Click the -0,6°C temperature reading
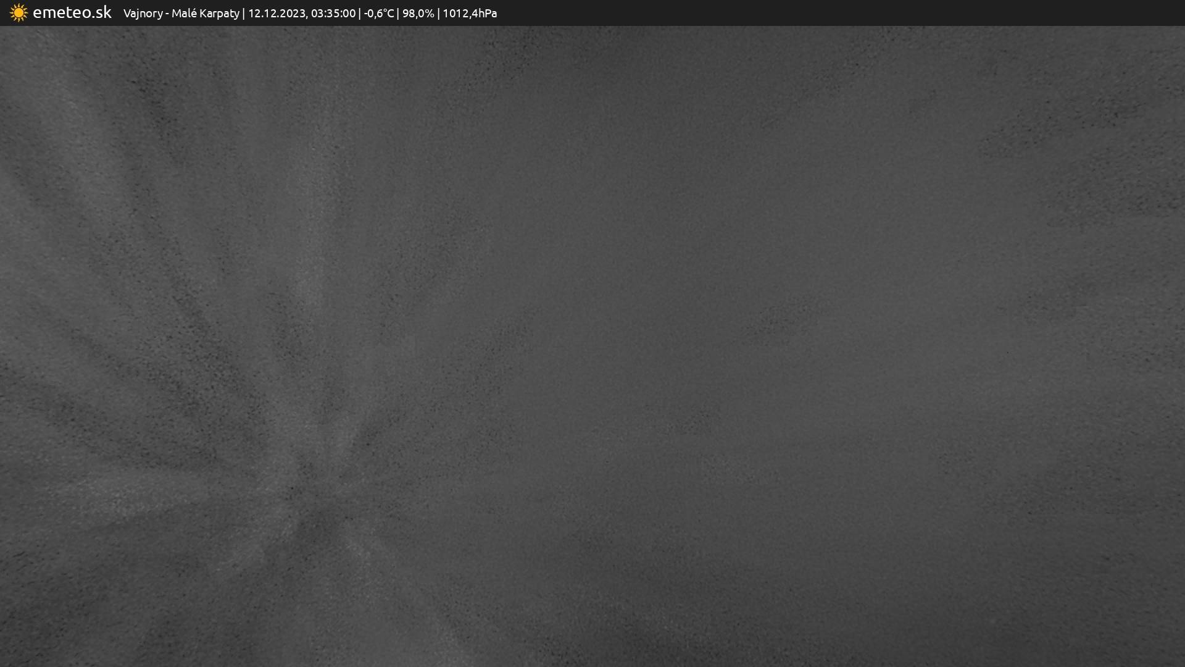 (378, 13)
